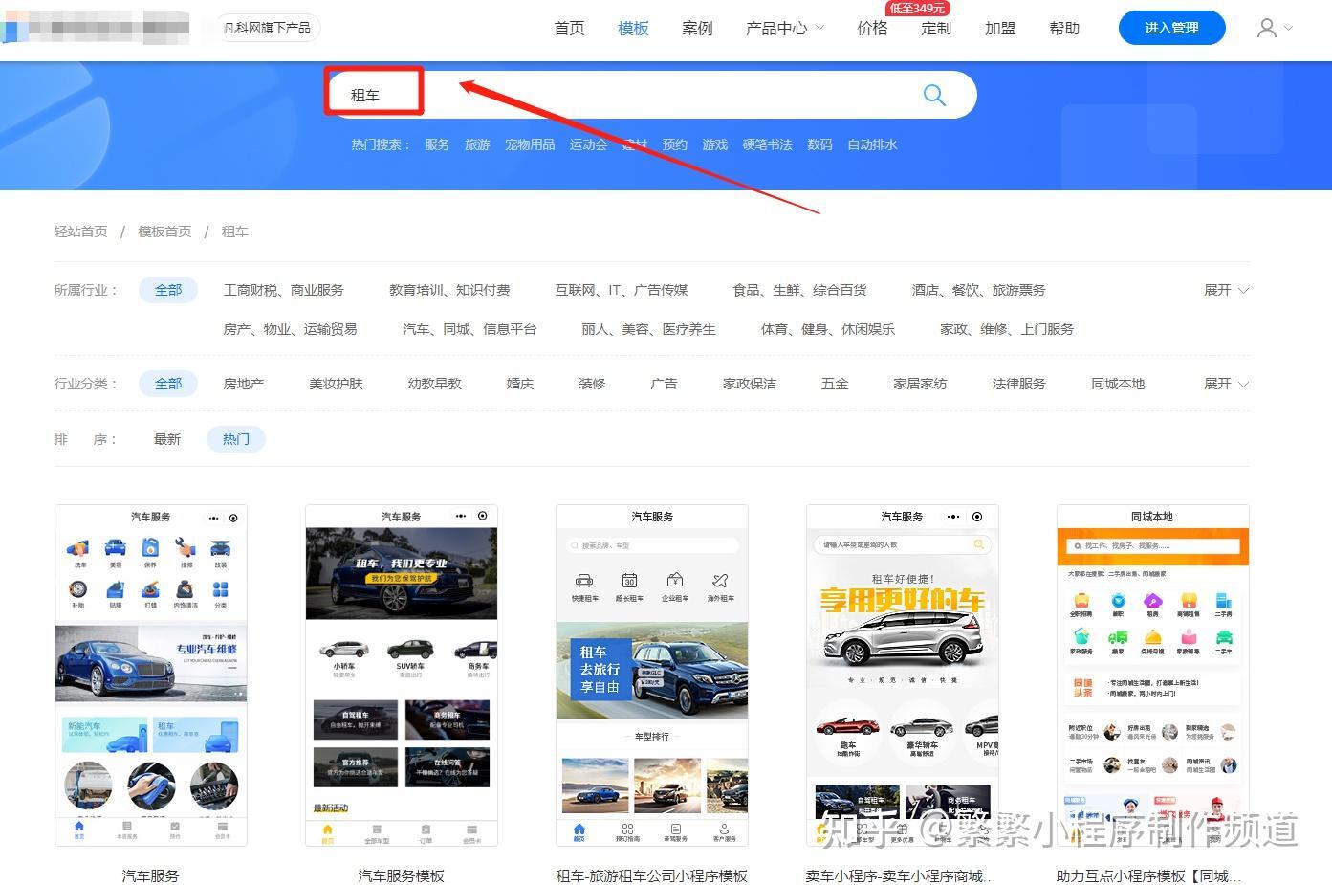Click 租车-旅游租车公司小程序模板 title
Image resolution: width=1332 pixels, height=885 pixels.
coord(652,875)
